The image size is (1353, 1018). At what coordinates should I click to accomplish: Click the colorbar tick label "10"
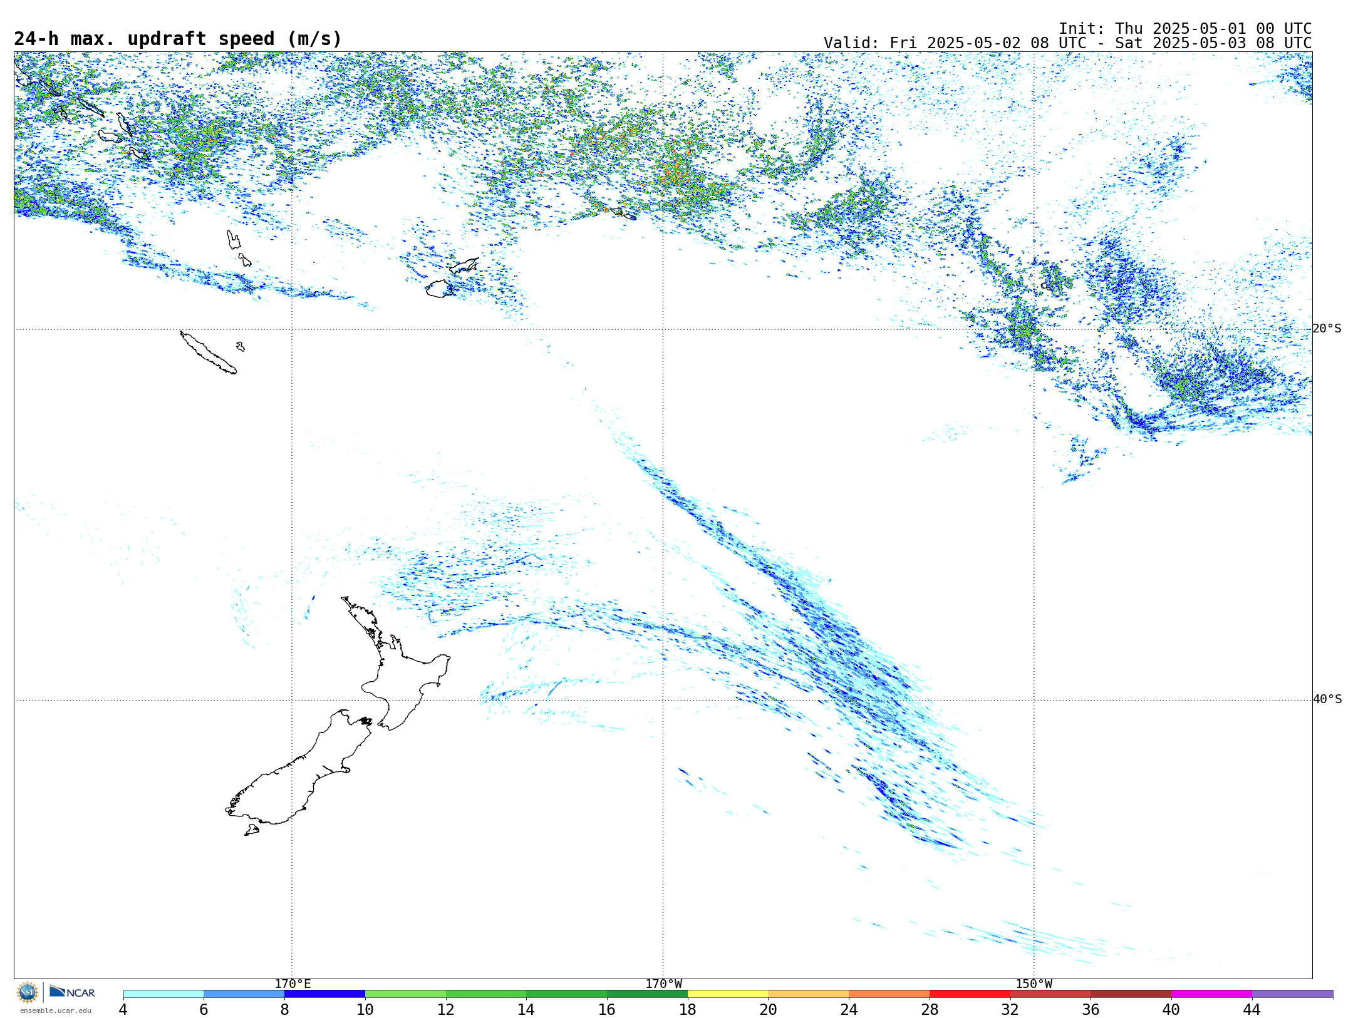coord(365,1010)
